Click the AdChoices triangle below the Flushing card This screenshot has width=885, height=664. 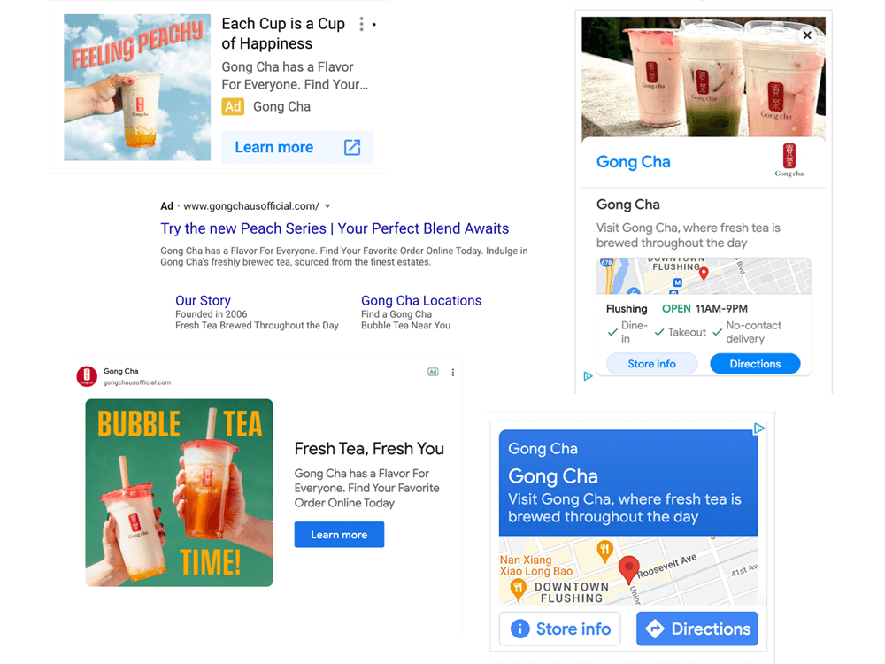point(588,376)
